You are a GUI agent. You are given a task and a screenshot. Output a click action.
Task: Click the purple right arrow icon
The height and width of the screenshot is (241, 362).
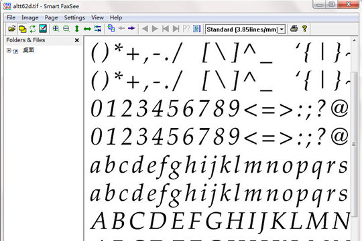tap(131, 28)
